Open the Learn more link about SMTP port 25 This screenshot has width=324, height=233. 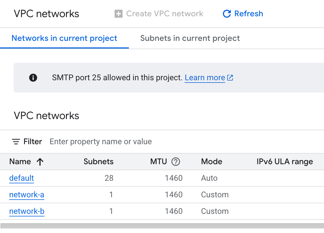(205, 77)
